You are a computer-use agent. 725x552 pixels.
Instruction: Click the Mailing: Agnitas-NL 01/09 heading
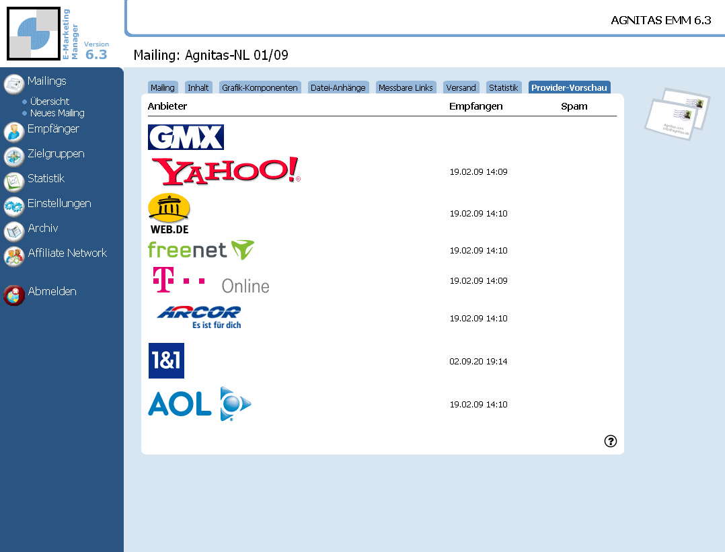[211, 55]
